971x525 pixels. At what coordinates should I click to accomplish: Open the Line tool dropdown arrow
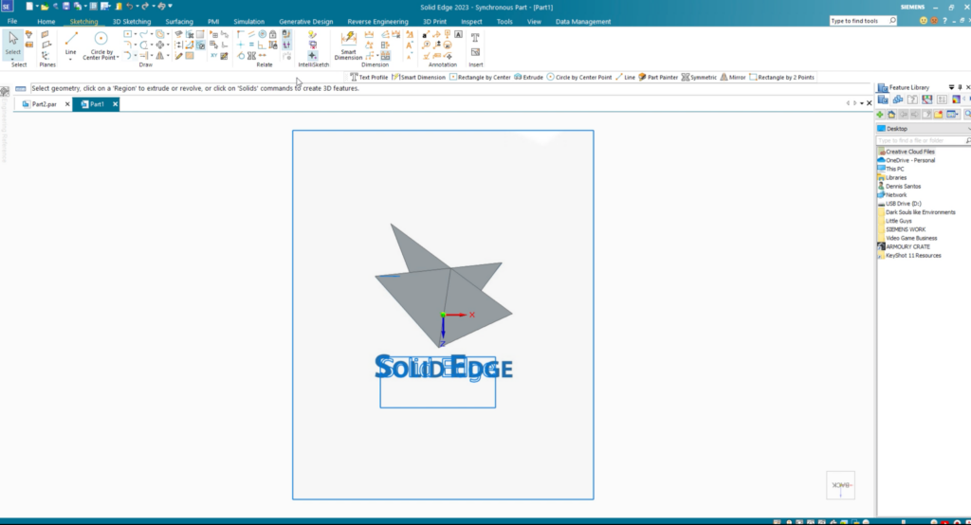point(70,60)
